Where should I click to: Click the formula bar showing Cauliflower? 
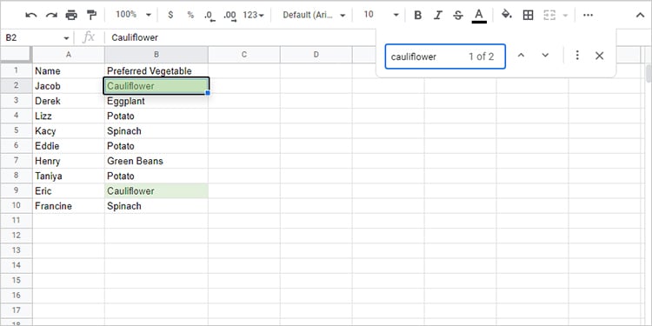tap(241, 38)
